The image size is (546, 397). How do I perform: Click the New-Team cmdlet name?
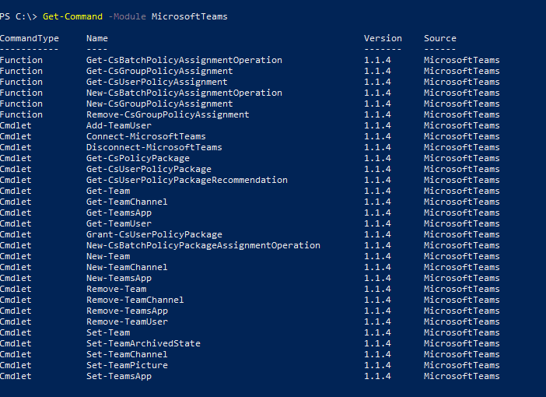(108, 257)
